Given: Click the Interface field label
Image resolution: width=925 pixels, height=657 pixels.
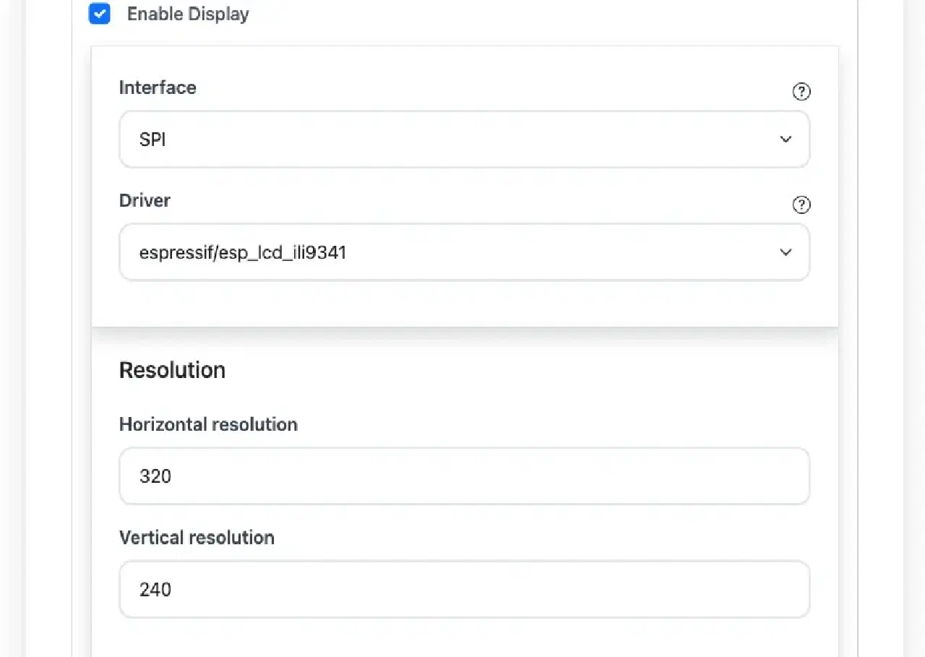Looking at the screenshot, I should tap(158, 87).
